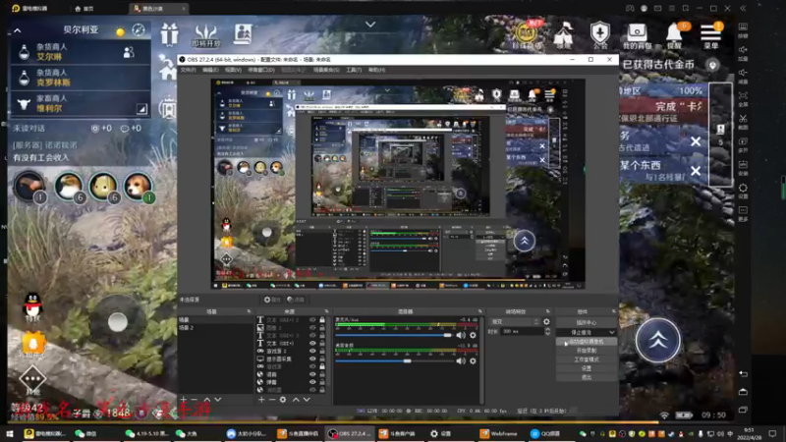Viewport: 786px width, 442px height.
Task: Expand the game top bar down chevron
Action: point(370,24)
